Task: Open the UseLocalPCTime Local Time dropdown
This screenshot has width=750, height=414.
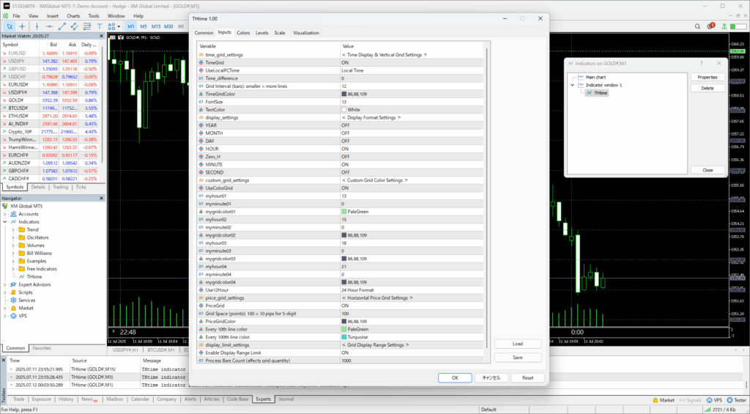Action: coord(412,70)
